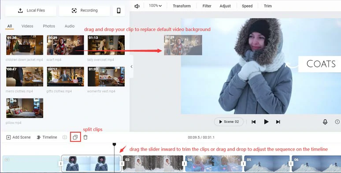Skip to next scene
This screenshot has height=173, width=341.
pyautogui.click(x=278, y=122)
